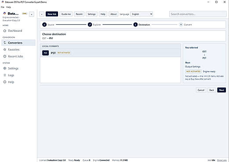Click the Output Settings text
The image size is (229, 162).
pyautogui.click(x=193, y=66)
